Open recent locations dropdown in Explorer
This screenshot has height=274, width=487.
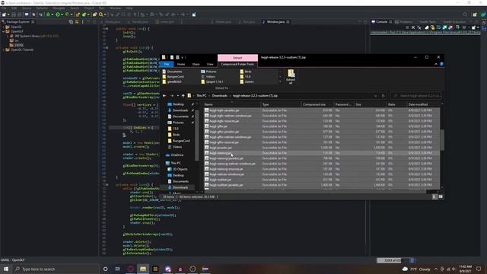coord(177,96)
